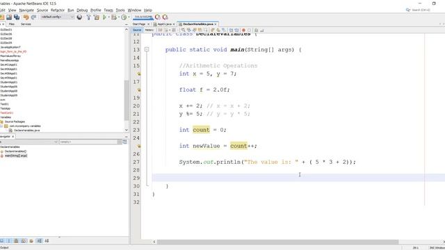Select the DeclareVariables() constructor in the Navigator
The image size is (445, 250).
pyautogui.click(x=15, y=151)
